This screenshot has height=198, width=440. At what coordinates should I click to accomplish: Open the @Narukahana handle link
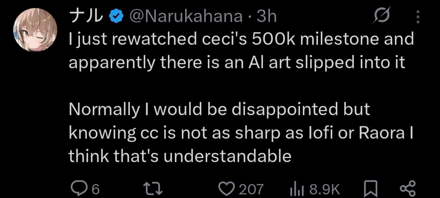[x=185, y=17]
